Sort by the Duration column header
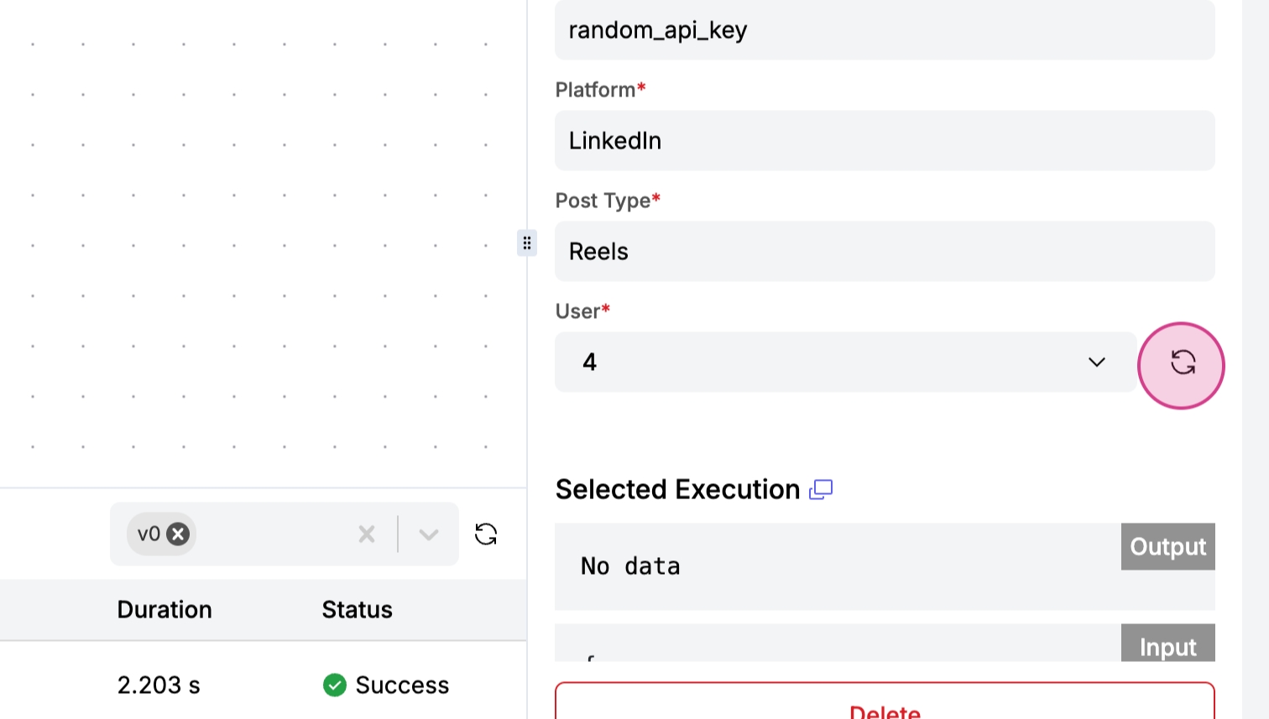The image size is (1269, 719). [164, 610]
